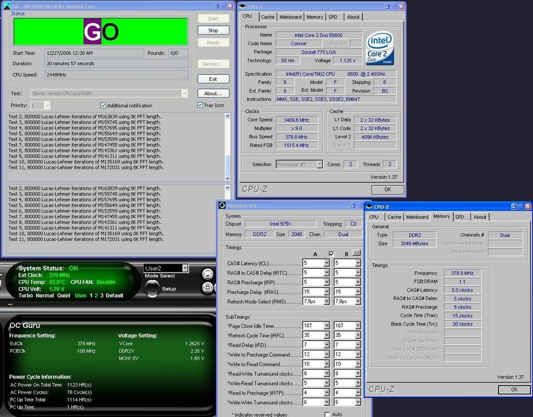This screenshot has width=533, height=417.
Task: Click OC Guru's round minimize button
Action: (x=207, y=273)
